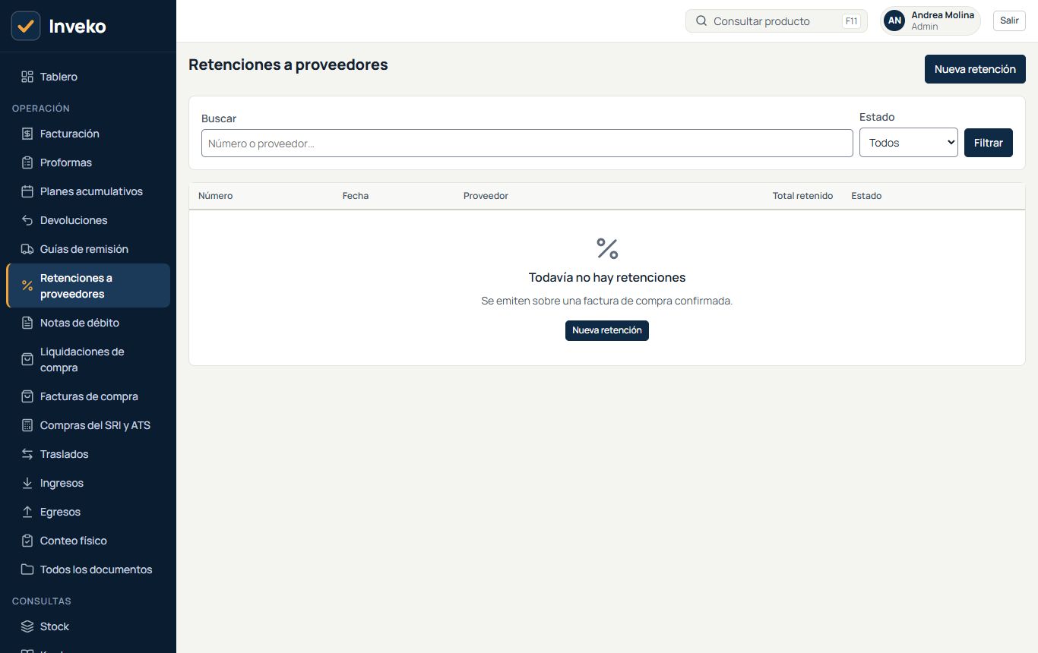Screen dimensions: 1038x653
Task: Click the Conteo físico clipboard-check icon
Action: click(x=27, y=541)
